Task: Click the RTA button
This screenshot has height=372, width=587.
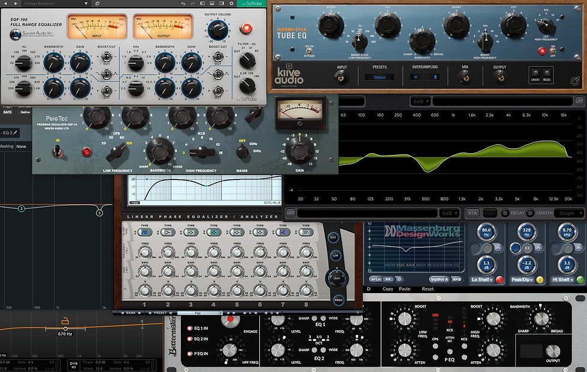Action: point(473,213)
